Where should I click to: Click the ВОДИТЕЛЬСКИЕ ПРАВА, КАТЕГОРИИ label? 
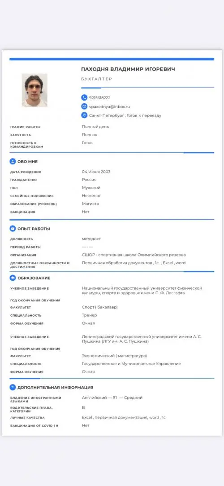click(x=31, y=410)
